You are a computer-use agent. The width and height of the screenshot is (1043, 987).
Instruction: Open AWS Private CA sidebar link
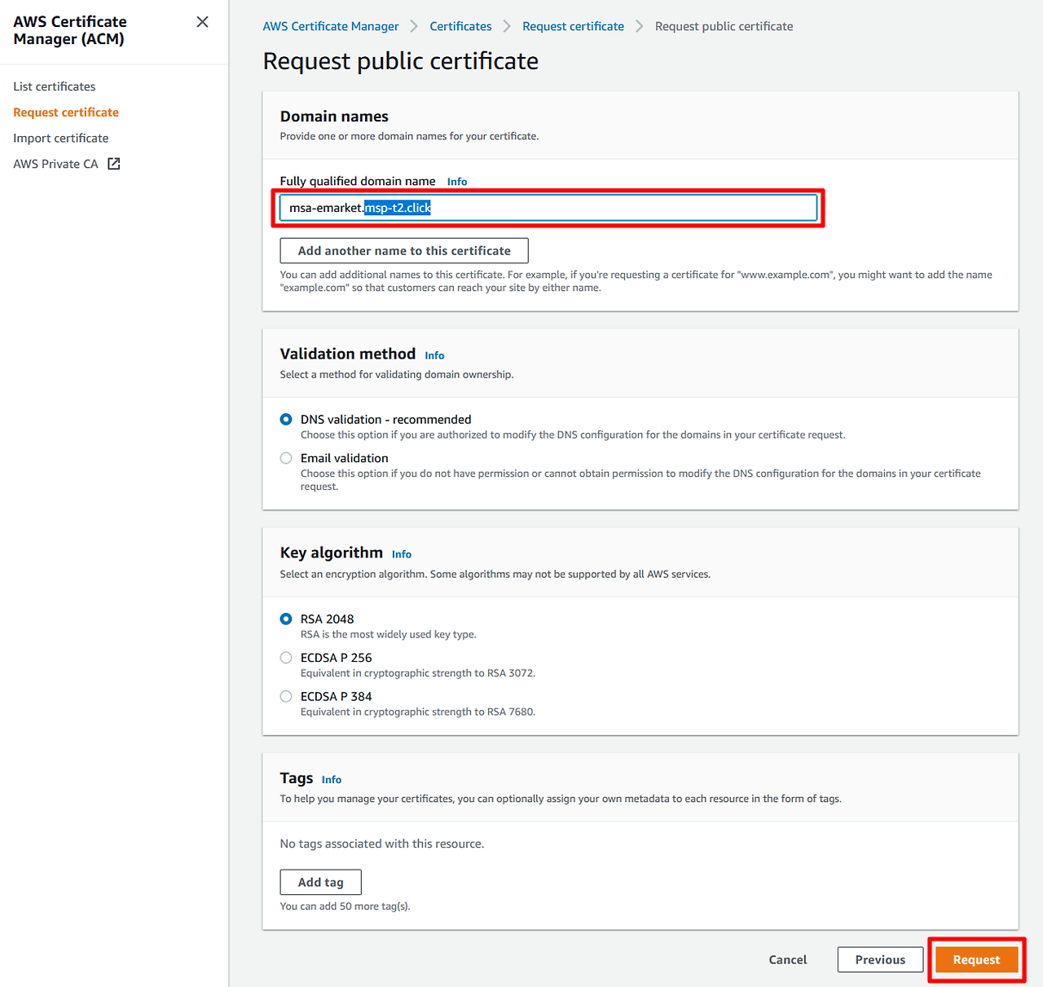tap(55, 164)
